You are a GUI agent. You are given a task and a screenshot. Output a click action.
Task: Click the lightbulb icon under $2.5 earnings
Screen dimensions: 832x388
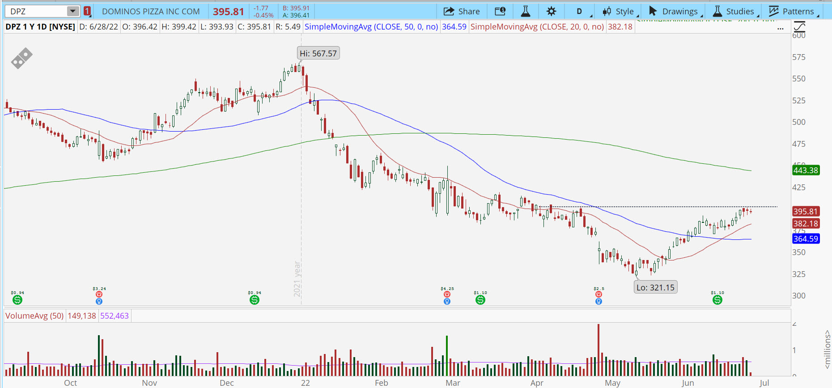click(599, 302)
